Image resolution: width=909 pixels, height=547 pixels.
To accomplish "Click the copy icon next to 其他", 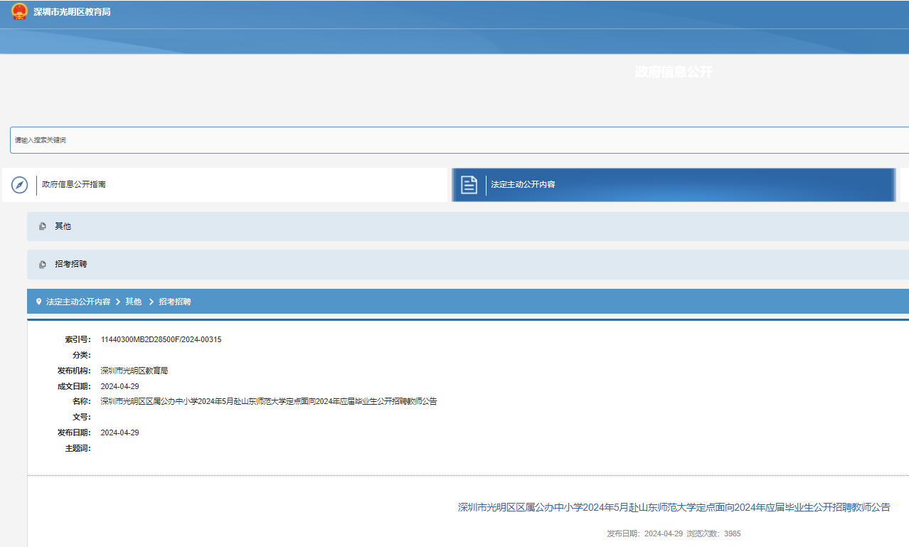I will pyautogui.click(x=43, y=226).
